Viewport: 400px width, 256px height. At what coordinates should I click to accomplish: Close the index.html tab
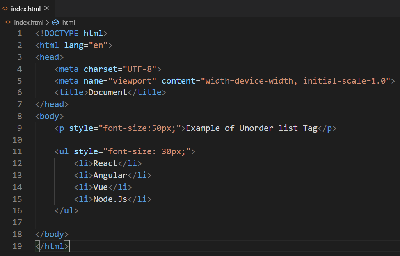click(x=46, y=8)
